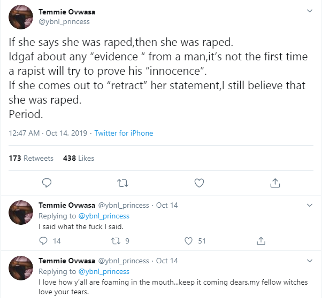Open @ybnl_princess handle under main author name
Screen dimensions: 322x298
pyautogui.click(x=64, y=21)
